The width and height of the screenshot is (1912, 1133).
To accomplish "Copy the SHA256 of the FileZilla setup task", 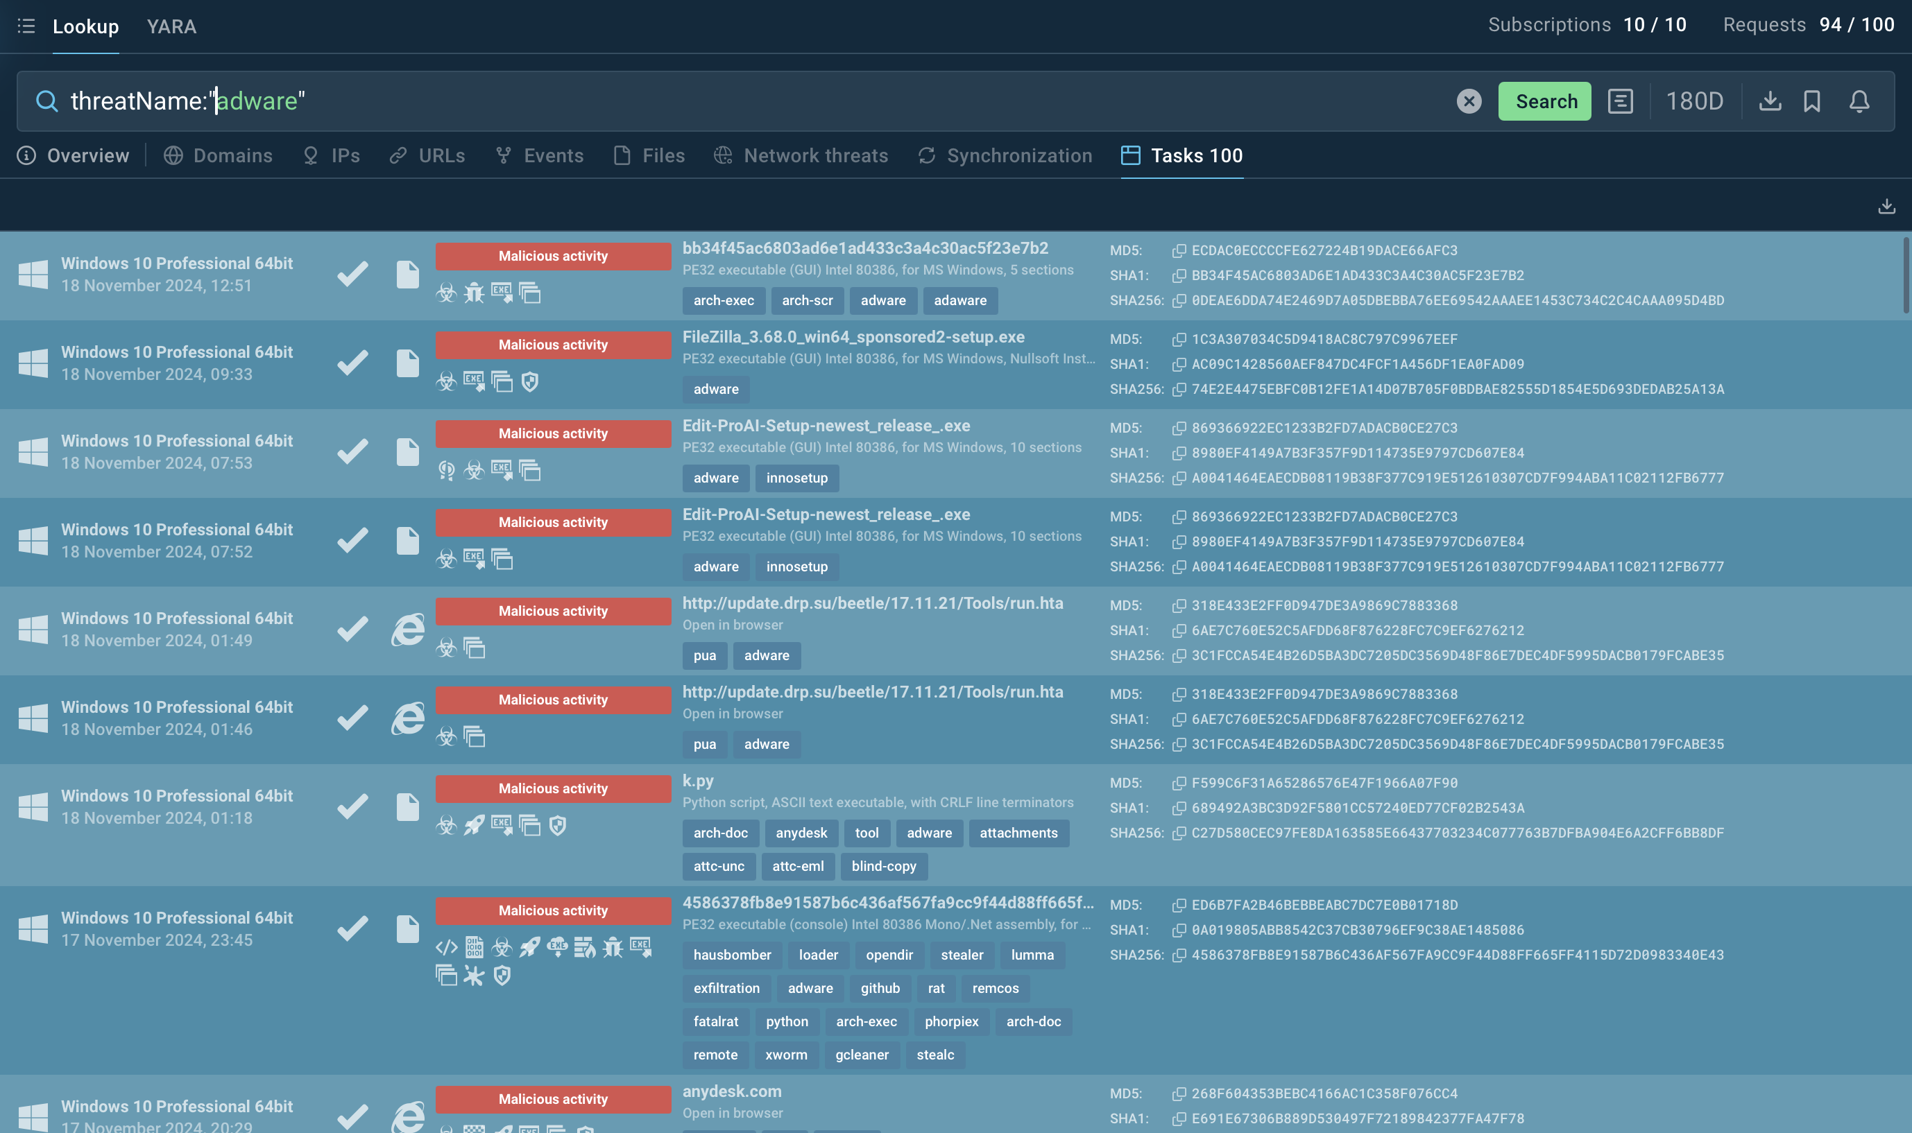I will coord(1179,390).
